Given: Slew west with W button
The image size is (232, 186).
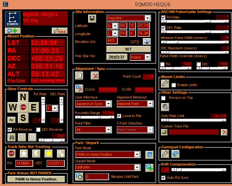Looking at the screenshot, I should (13, 107).
